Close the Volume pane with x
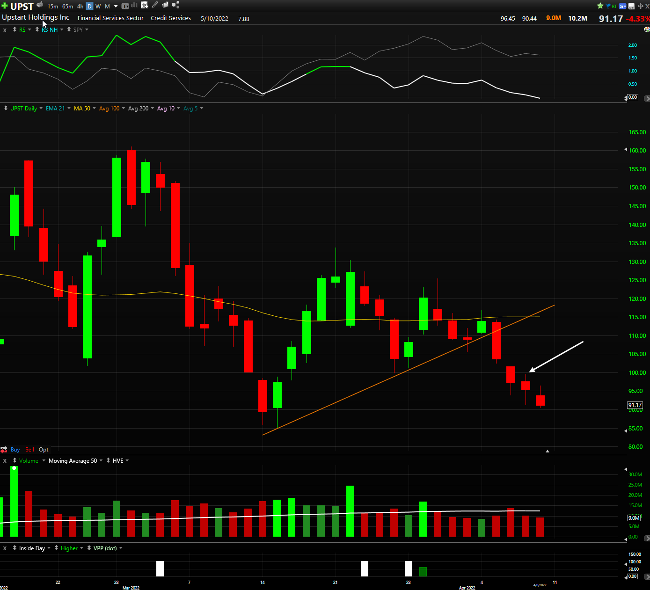This screenshot has width=650, height=590. pos(5,461)
